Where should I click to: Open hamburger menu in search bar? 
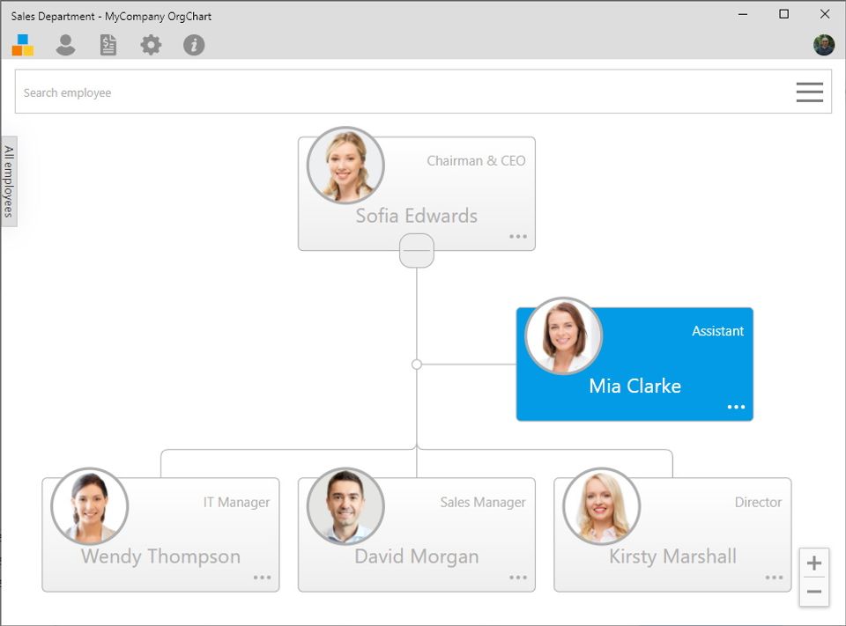pyautogui.click(x=809, y=92)
